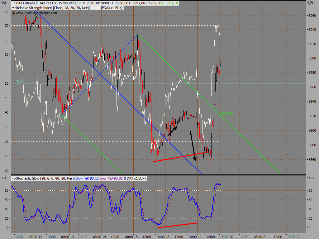The width and height of the screenshot is (319, 239).
Task: Click the 18:00 18 time axis label
Action: coord(163,237)
